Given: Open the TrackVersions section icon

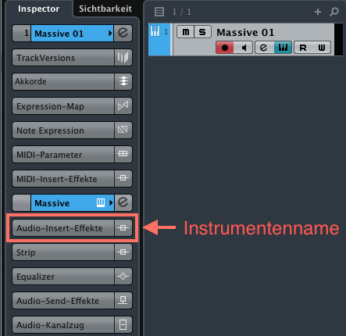Looking at the screenshot, I should coord(123,58).
